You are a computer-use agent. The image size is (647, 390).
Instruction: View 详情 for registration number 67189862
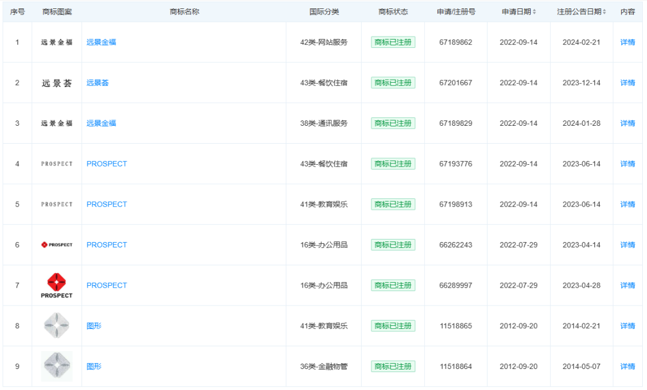627,43
